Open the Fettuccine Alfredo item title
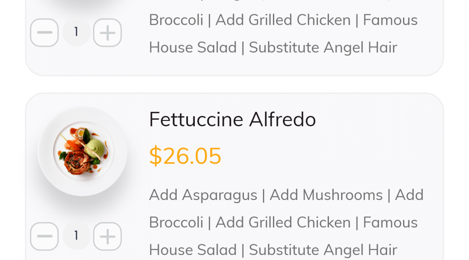The width and height of the screenshot is (469, 260). click(232, 119)
